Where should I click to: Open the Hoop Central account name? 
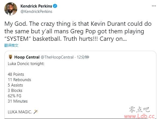tap(27, 57)
